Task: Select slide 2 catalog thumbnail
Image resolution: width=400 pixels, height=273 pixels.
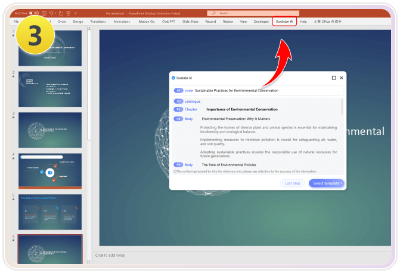Action: pyautogui.click(x=50, y=89)
